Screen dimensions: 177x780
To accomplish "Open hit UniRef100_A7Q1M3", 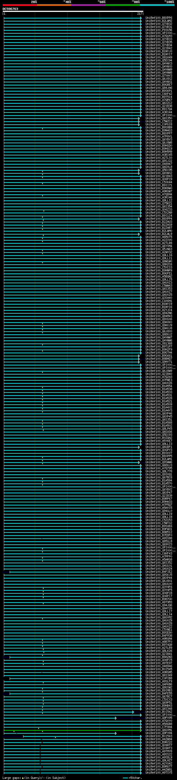I will click(158, 36).
